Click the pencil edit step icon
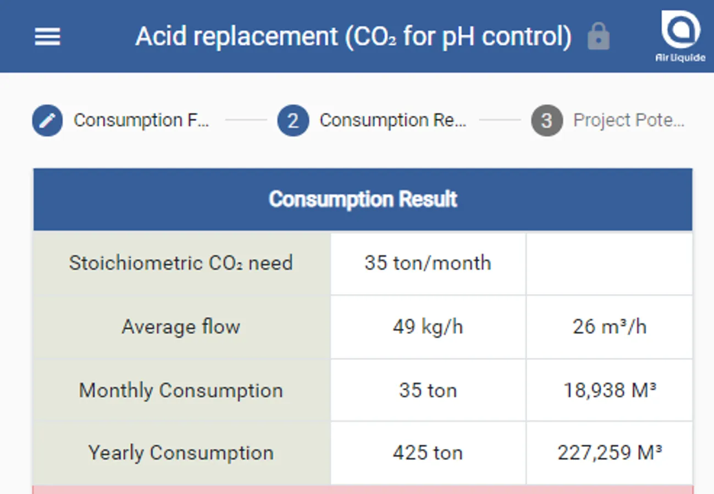This screenshot has height=494, width=714. click(47, 120)
